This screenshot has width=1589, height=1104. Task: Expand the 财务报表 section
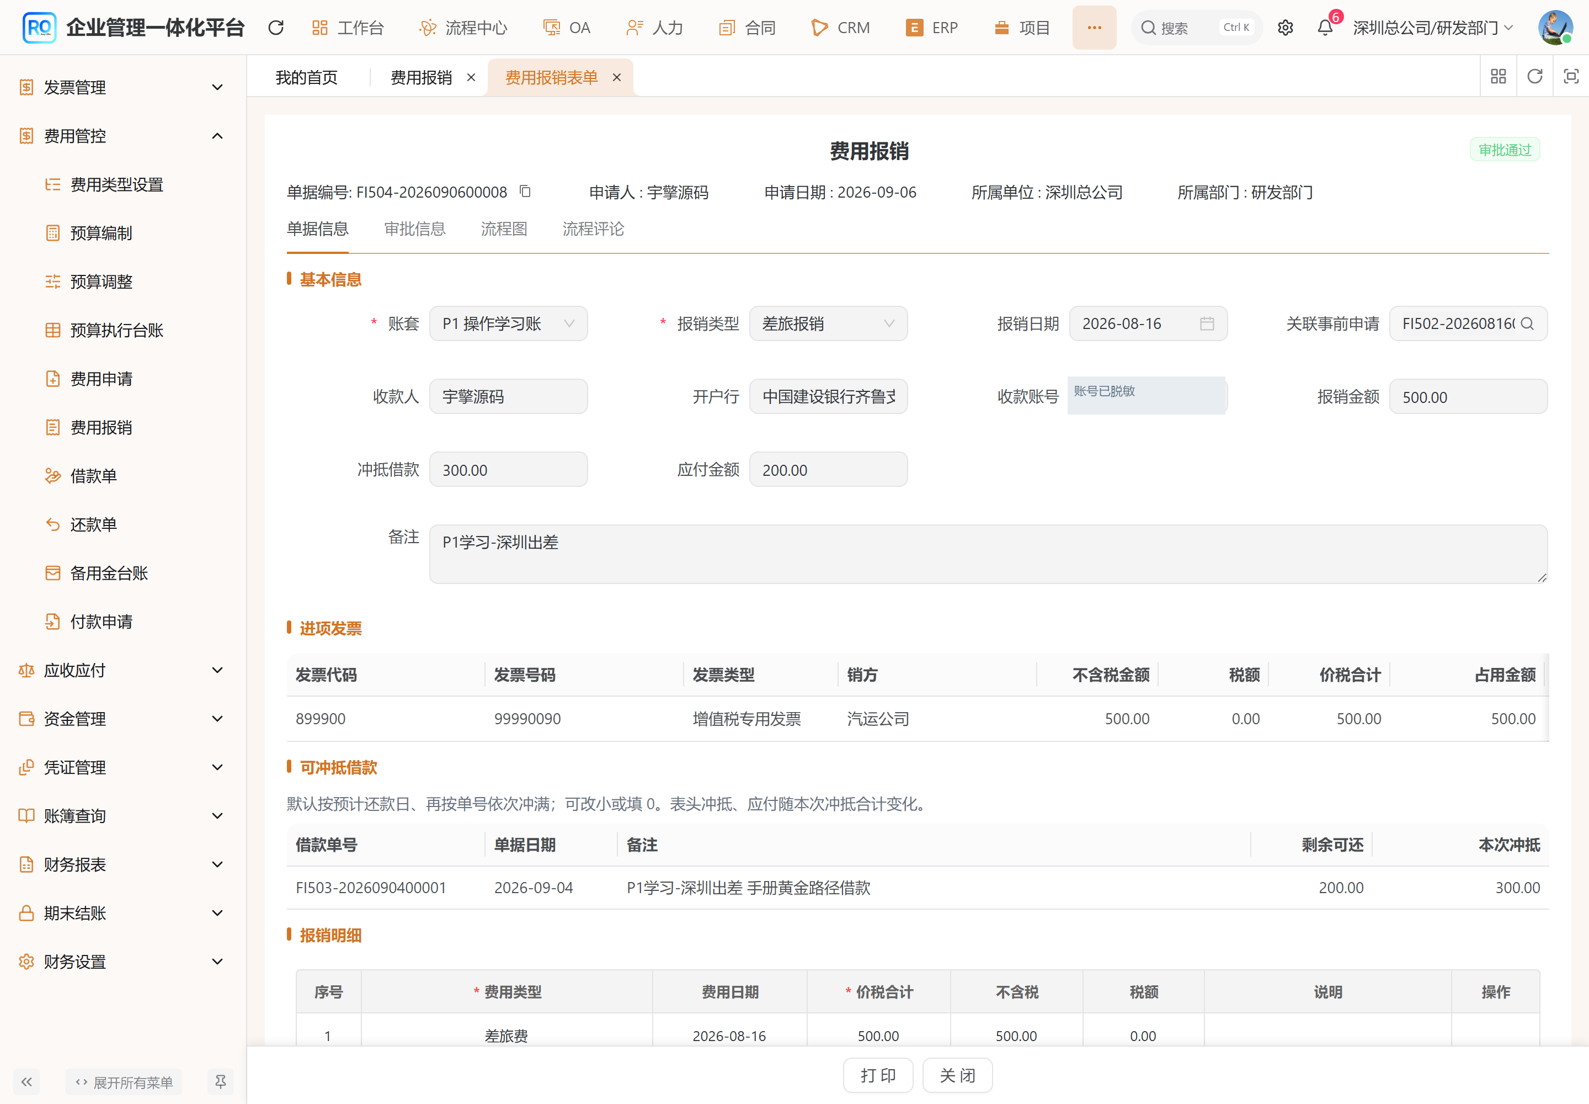(123, 864)
